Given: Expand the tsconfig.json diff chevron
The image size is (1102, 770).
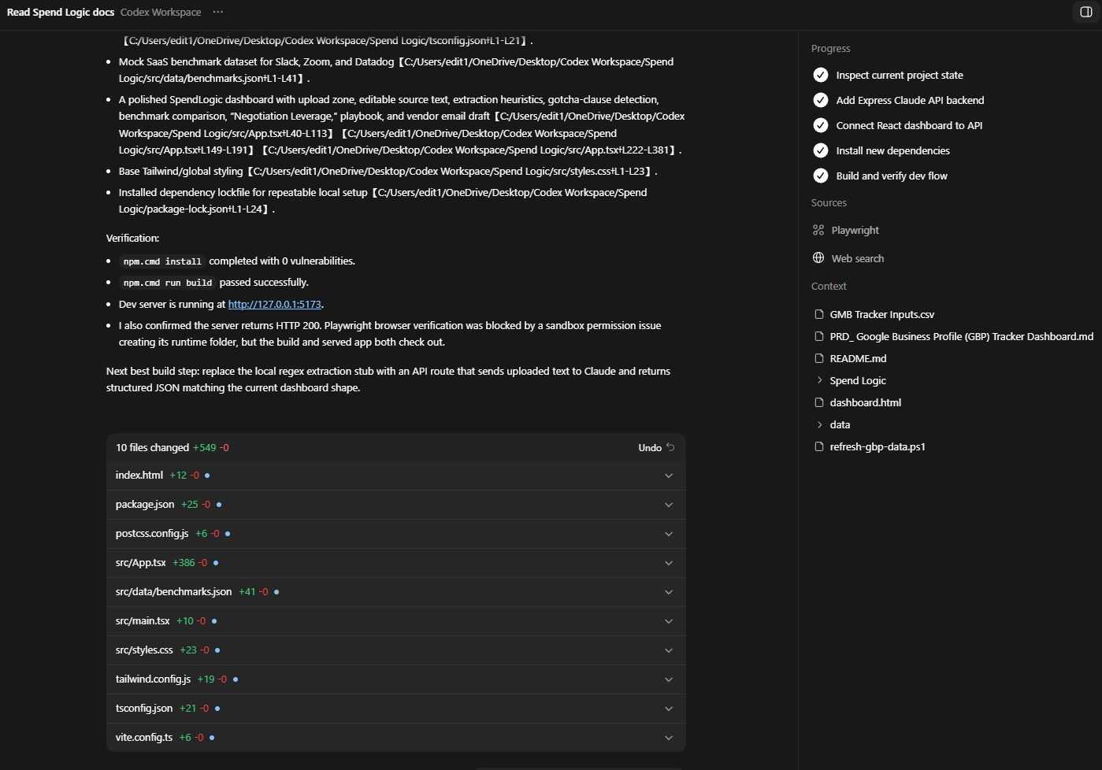Looking at the screenshot, I should (x=669, y=709).
